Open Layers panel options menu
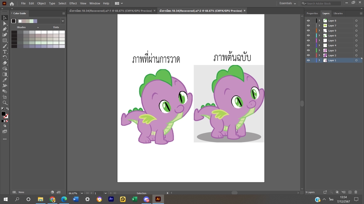The image size is (364, 204). 361,14
